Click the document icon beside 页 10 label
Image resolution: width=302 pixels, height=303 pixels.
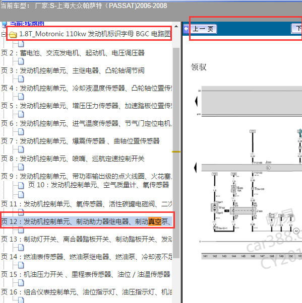point(21,186)
